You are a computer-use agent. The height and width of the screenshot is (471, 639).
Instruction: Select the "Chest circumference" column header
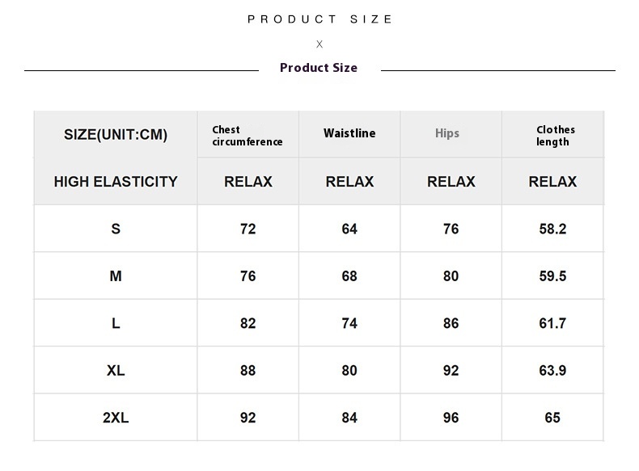tap(248, 136)
